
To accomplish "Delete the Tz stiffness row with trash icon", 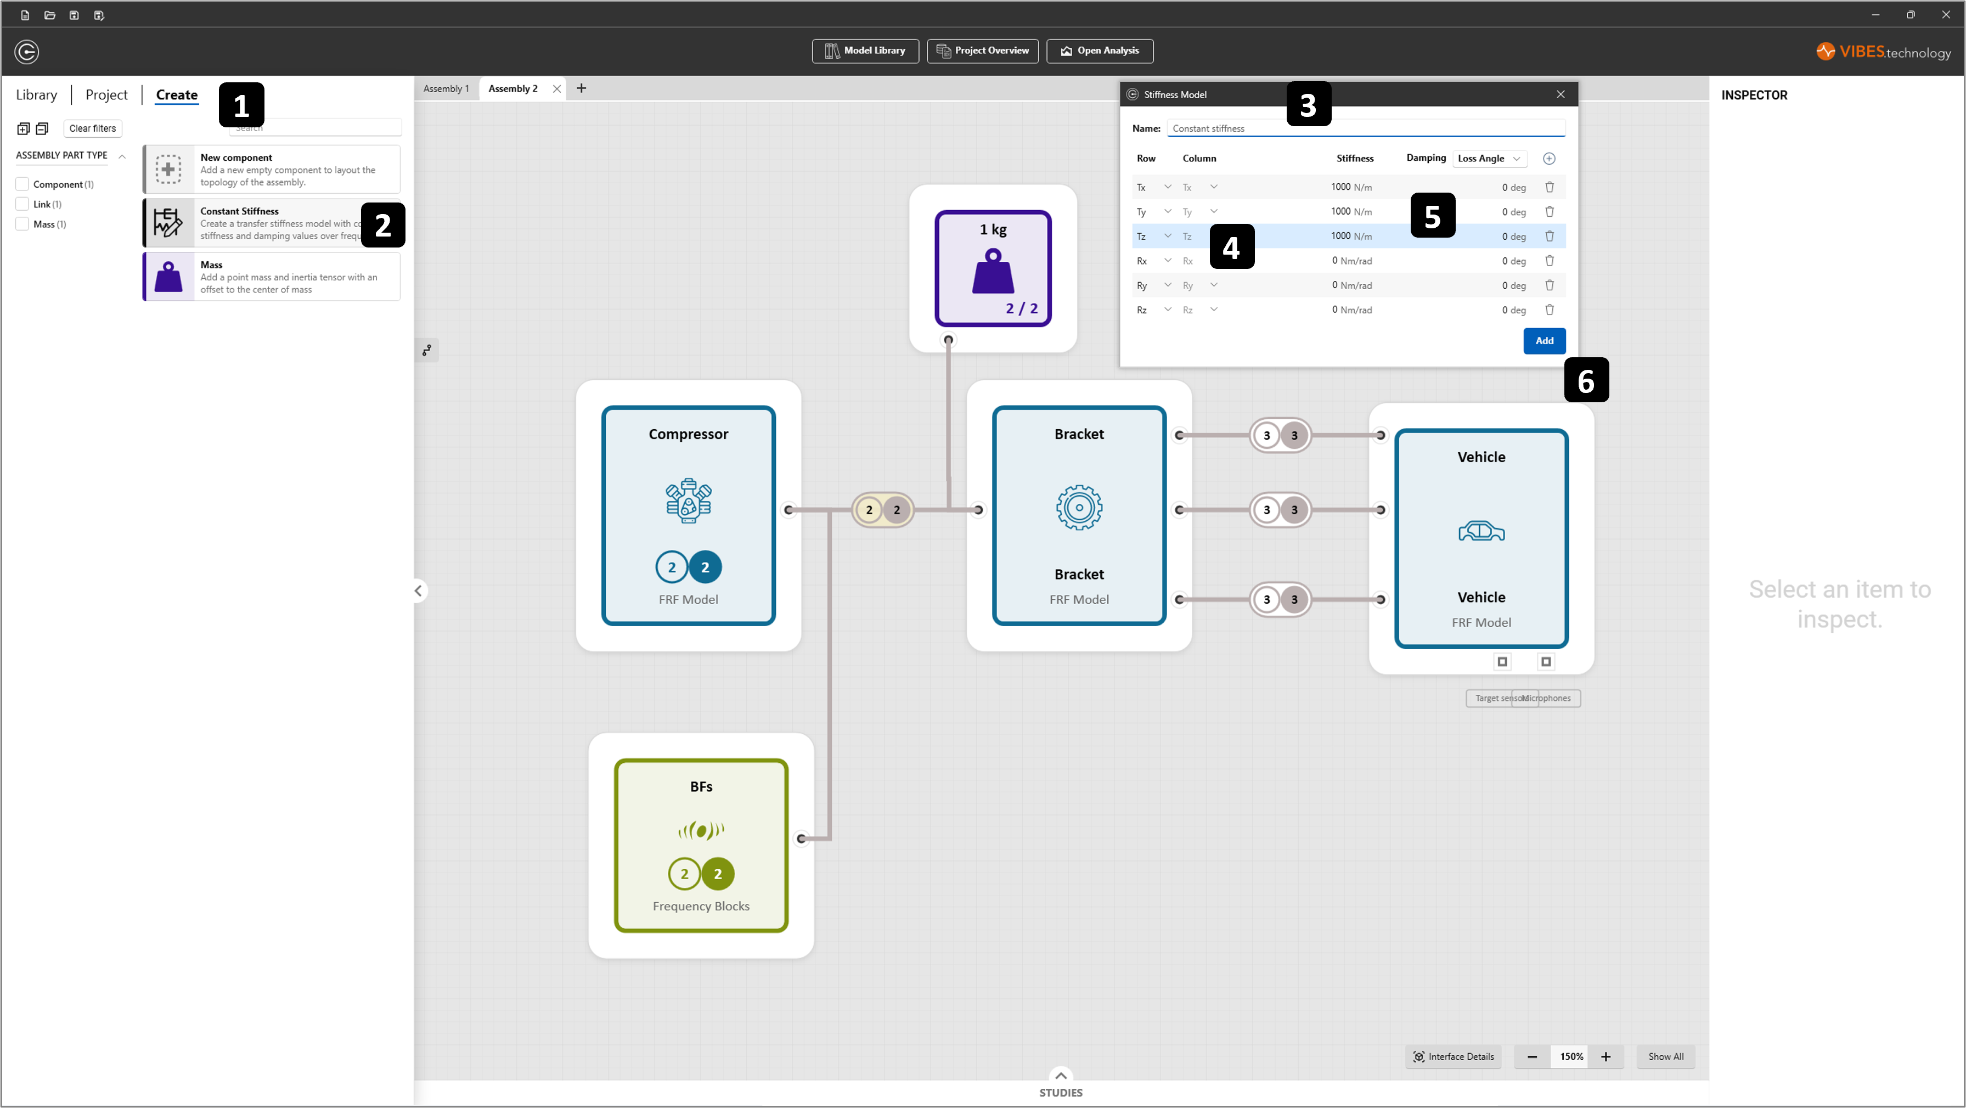I will (1550, 237).
